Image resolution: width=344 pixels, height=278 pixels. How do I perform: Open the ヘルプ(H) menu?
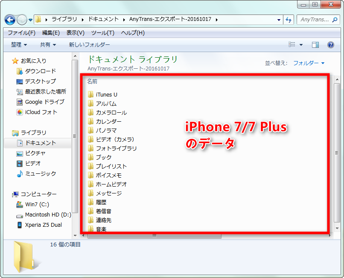click(x=133, y=33)
